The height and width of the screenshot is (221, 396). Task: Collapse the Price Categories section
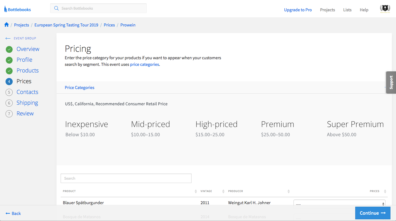point(386,87)
